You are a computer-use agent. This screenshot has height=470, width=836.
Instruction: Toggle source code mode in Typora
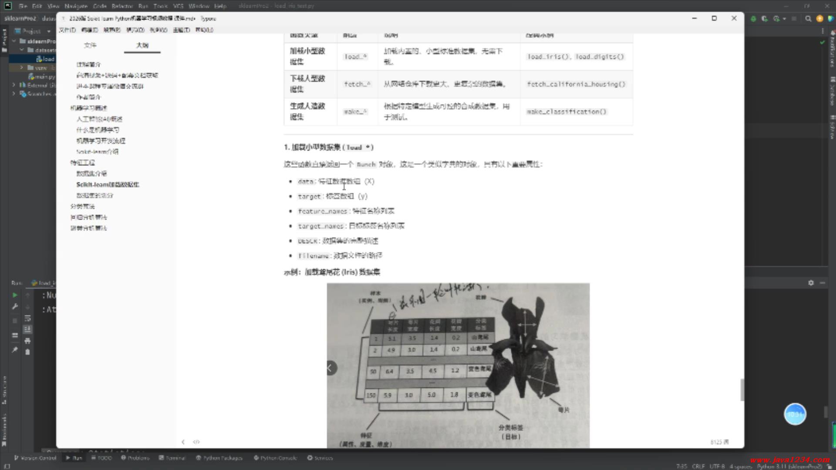click(x=196, y=442)
